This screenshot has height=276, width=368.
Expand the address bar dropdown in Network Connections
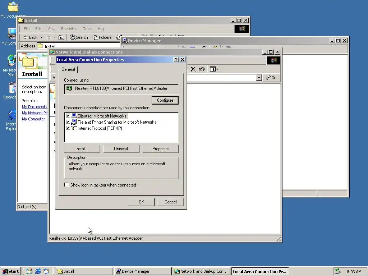(x=259, y=78)
